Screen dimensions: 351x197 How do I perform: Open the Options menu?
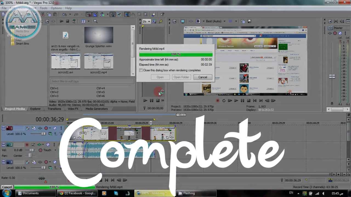[56, 8]
